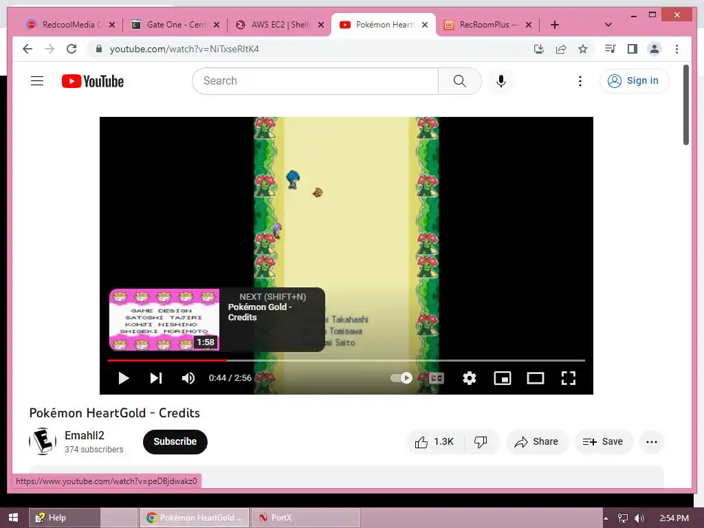This screenshot has height=528, width=704.
Task: Click the address bar URL
Action: 184,49
